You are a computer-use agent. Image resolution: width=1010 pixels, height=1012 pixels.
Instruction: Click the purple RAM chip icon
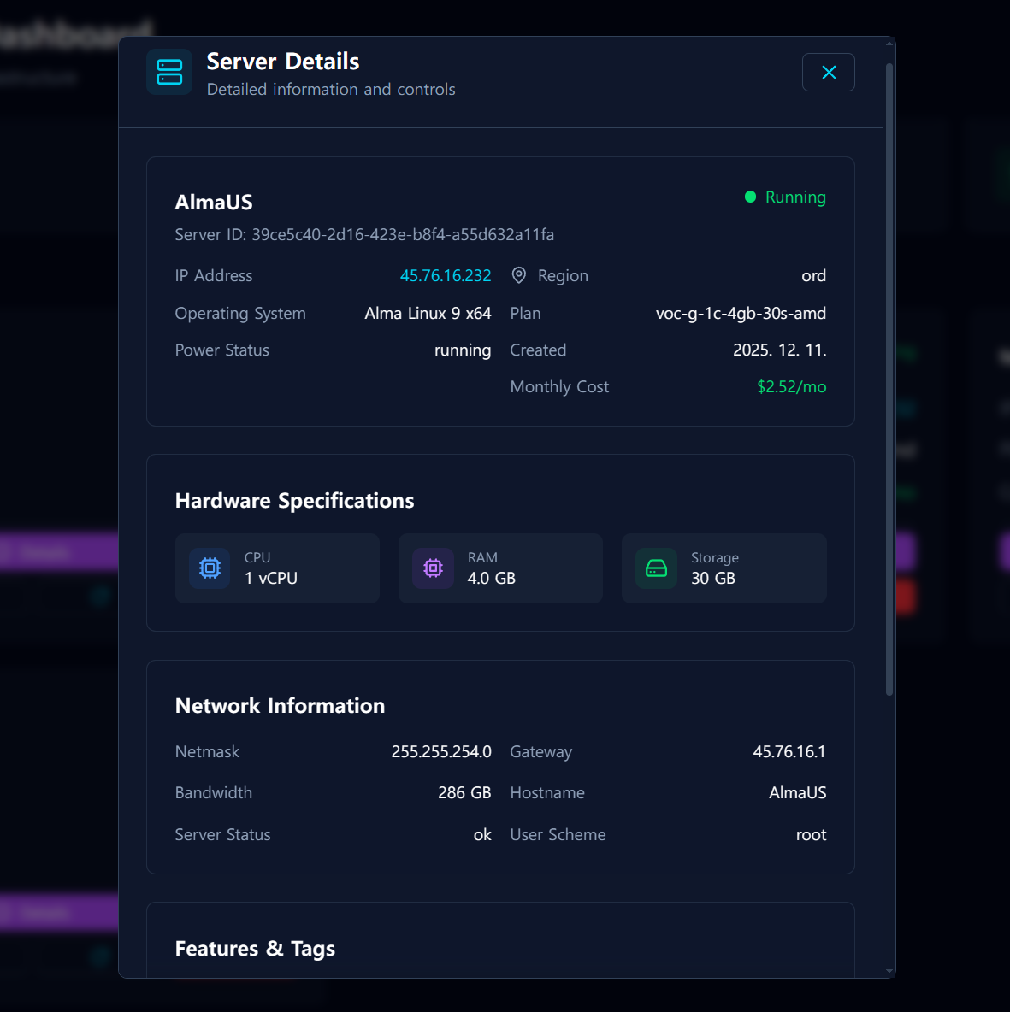tap(434, 568)
